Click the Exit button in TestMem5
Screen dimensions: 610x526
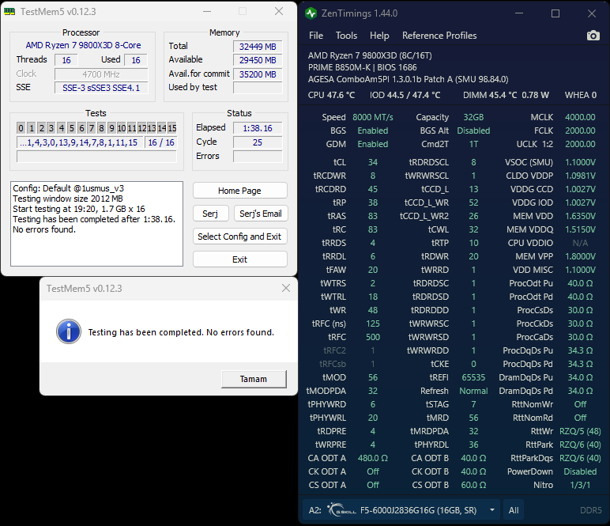tap(240, 259)
